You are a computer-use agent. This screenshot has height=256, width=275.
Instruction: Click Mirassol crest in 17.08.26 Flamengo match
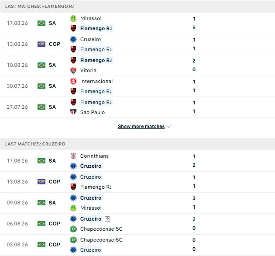tap(73, 18)
